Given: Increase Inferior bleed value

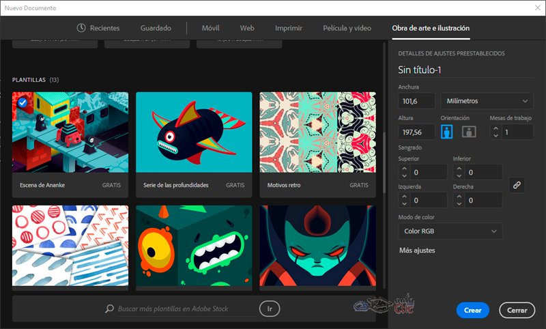Looking at the screenshot, I should tap(459, 169).
